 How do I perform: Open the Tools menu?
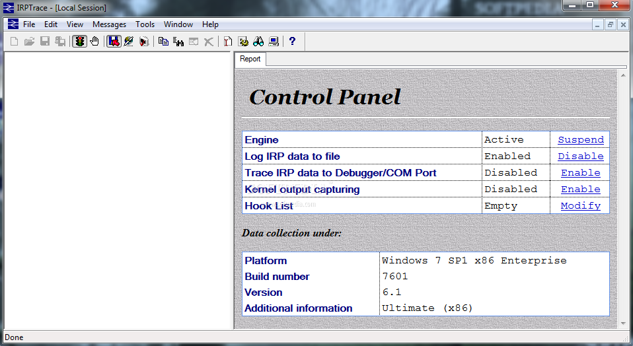tap(145, 24)
